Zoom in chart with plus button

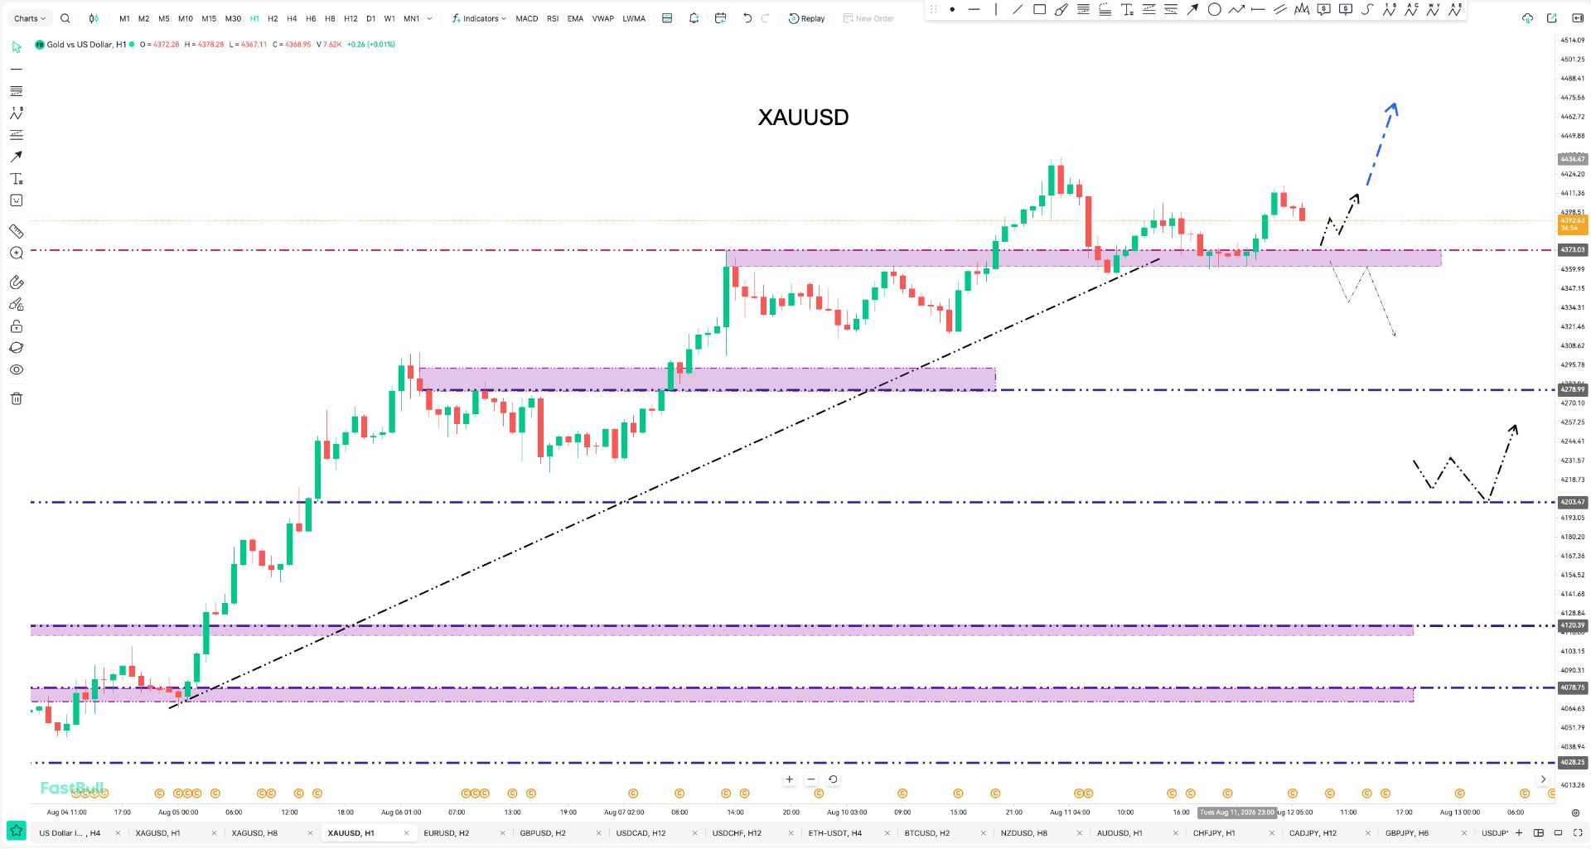(x=790, y=779)
